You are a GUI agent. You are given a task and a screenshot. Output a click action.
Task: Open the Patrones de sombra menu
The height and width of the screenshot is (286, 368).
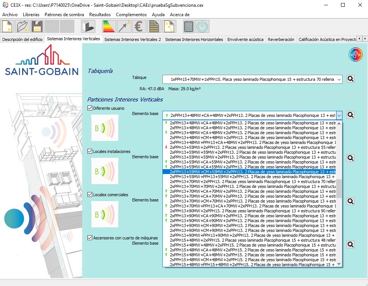click(64, 14)
